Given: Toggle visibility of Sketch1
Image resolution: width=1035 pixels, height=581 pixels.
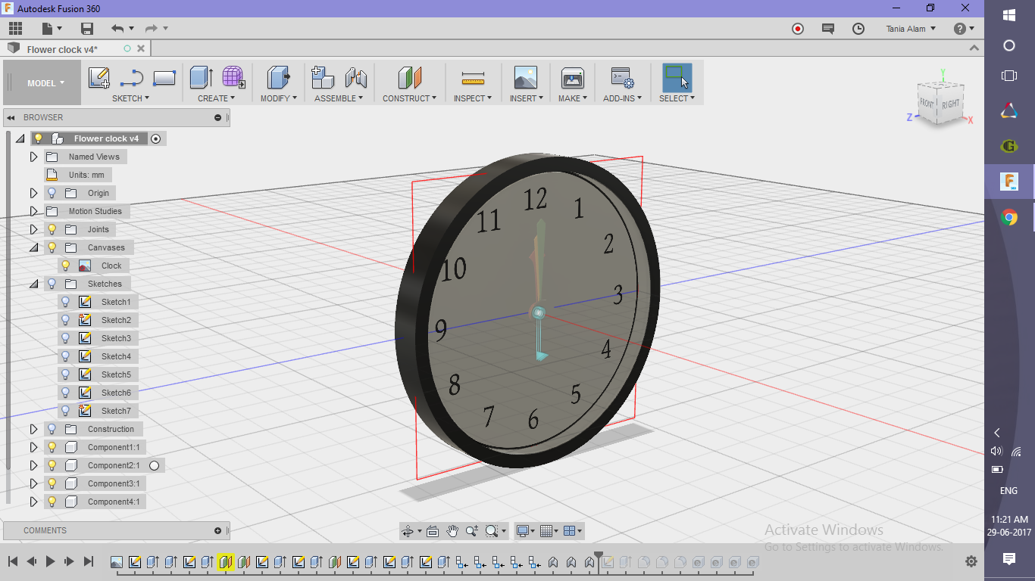Looking at the screenshot, I should tap(66, 302).
